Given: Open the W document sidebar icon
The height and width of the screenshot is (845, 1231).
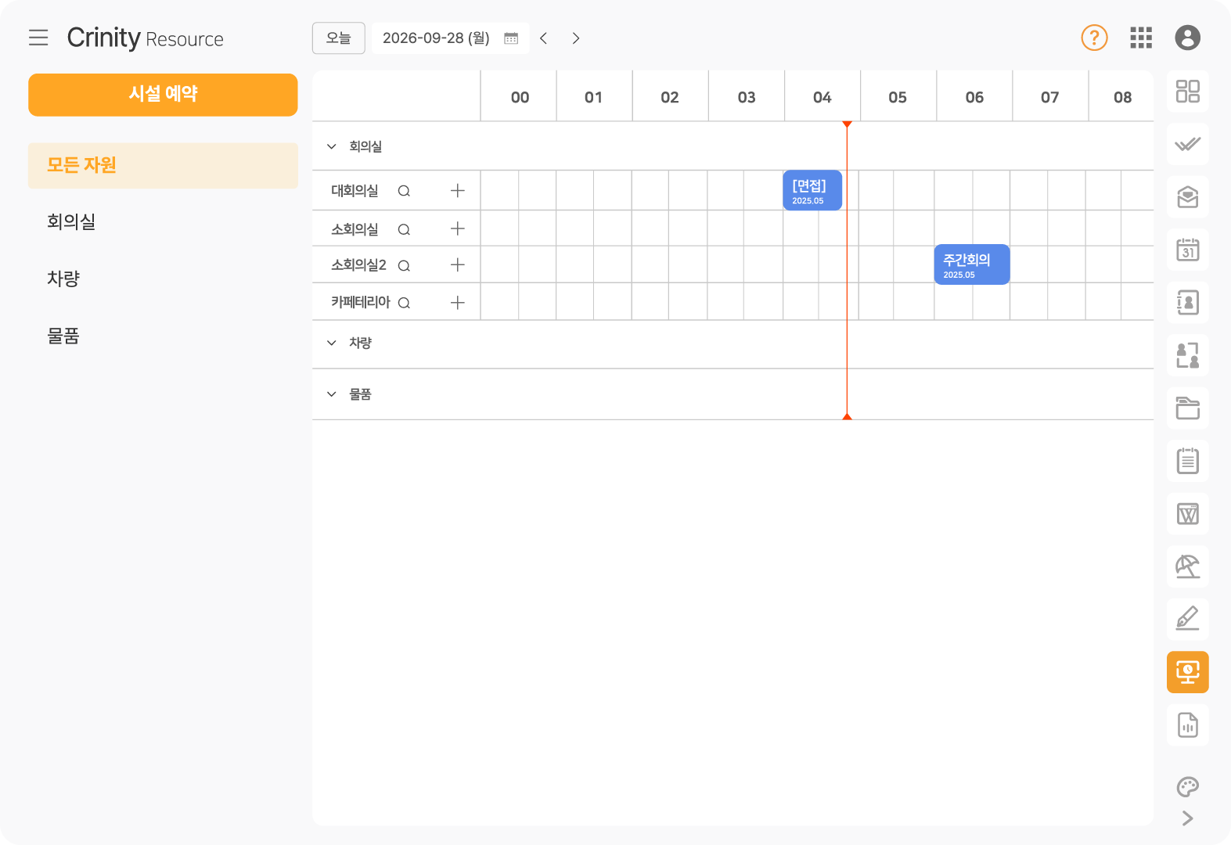Looking at the screenshot, I should coord(1187,514).
